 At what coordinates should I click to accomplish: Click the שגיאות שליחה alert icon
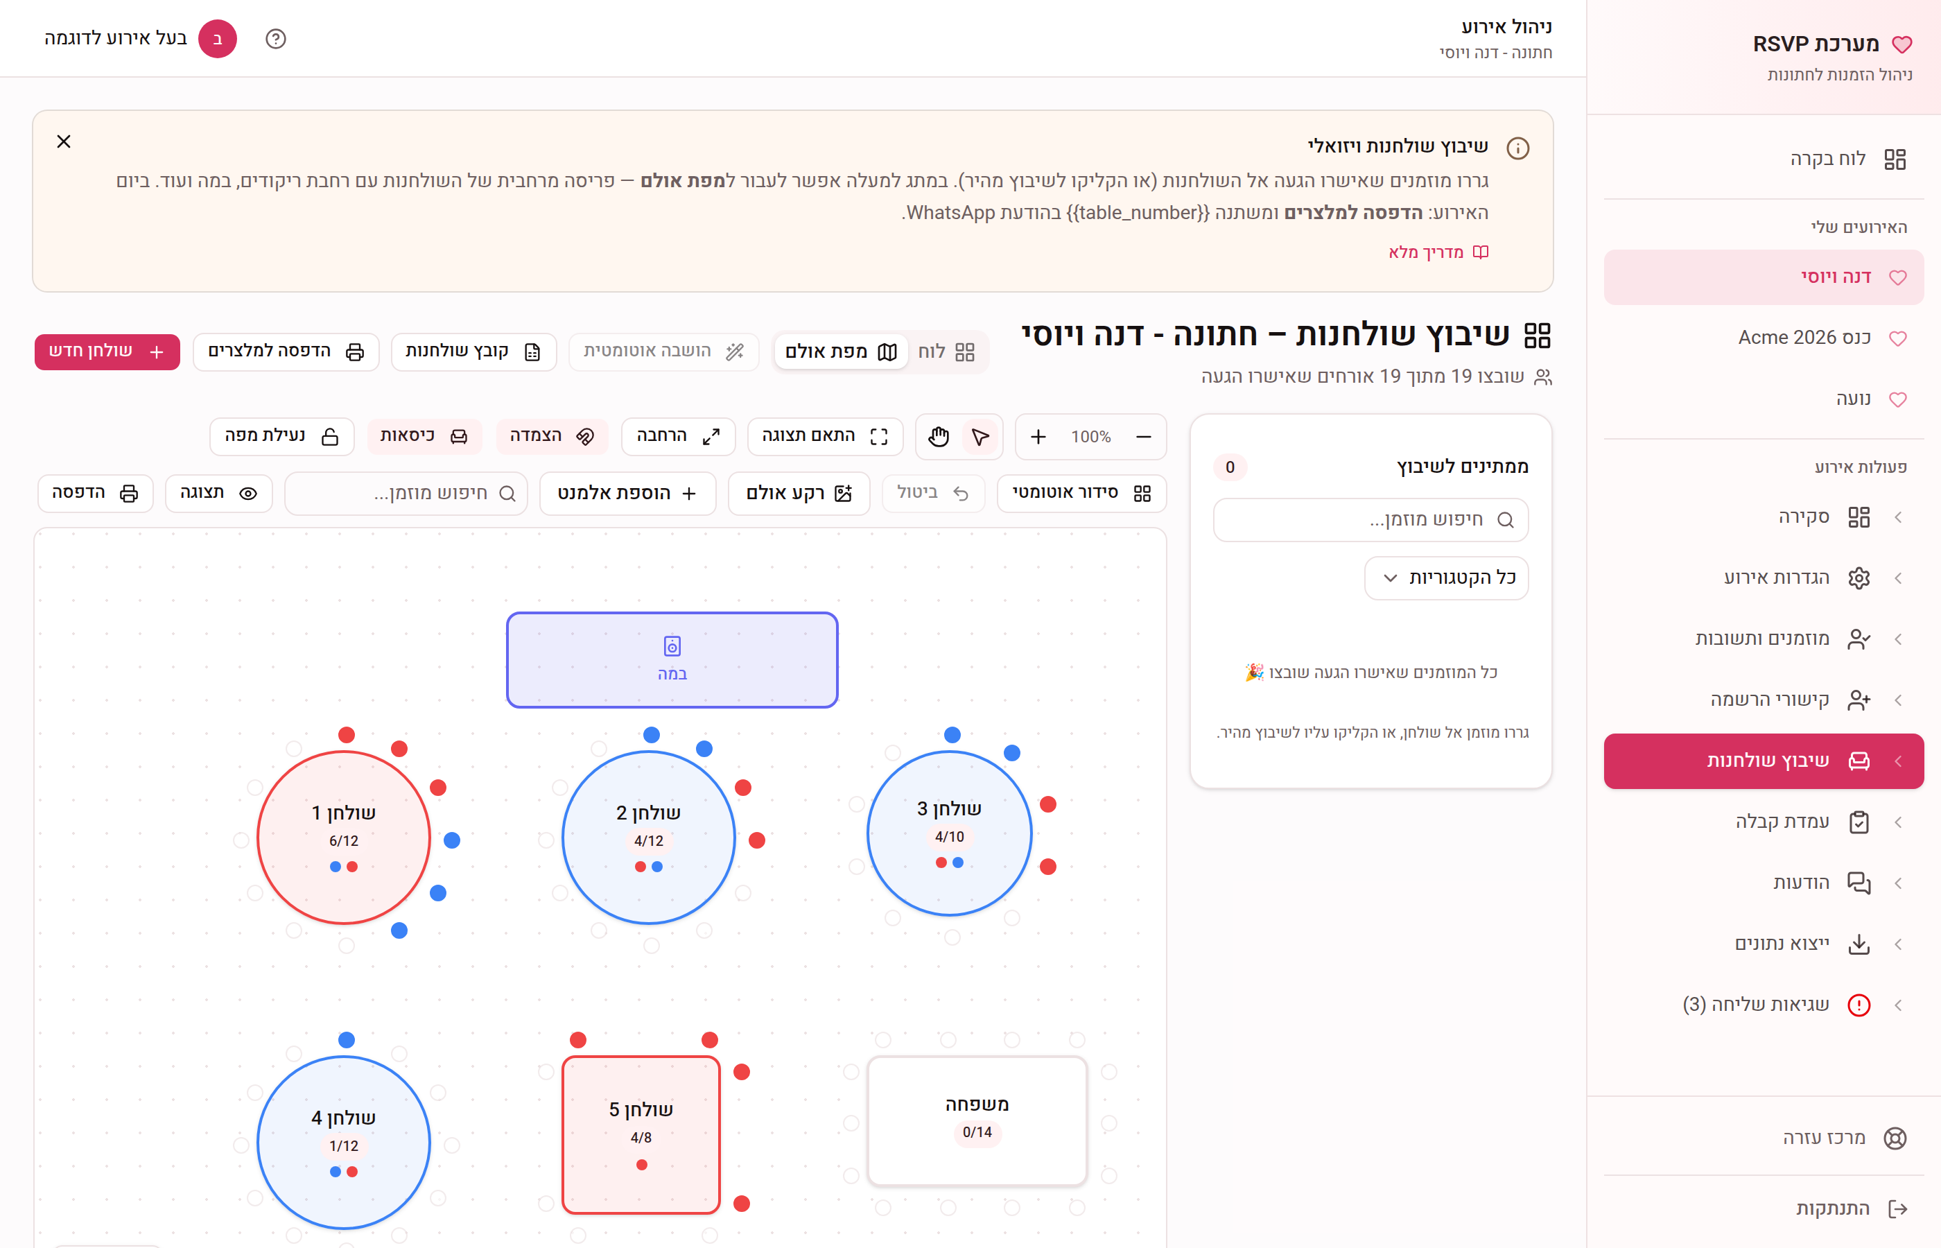pyautogui.click(x=1859, y=1005)
